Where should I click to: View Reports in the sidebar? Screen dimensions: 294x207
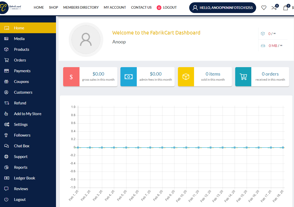[21, 167]
